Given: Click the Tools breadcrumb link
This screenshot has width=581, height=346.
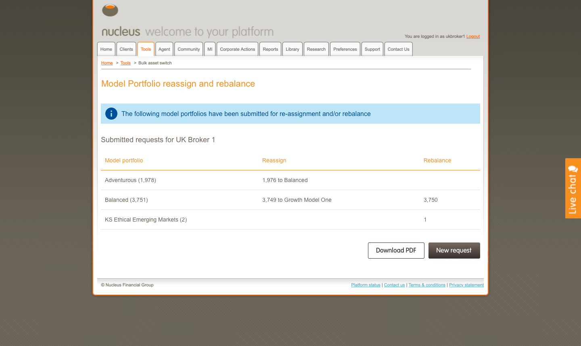Looking at the screenshot, I should (125, 63).
